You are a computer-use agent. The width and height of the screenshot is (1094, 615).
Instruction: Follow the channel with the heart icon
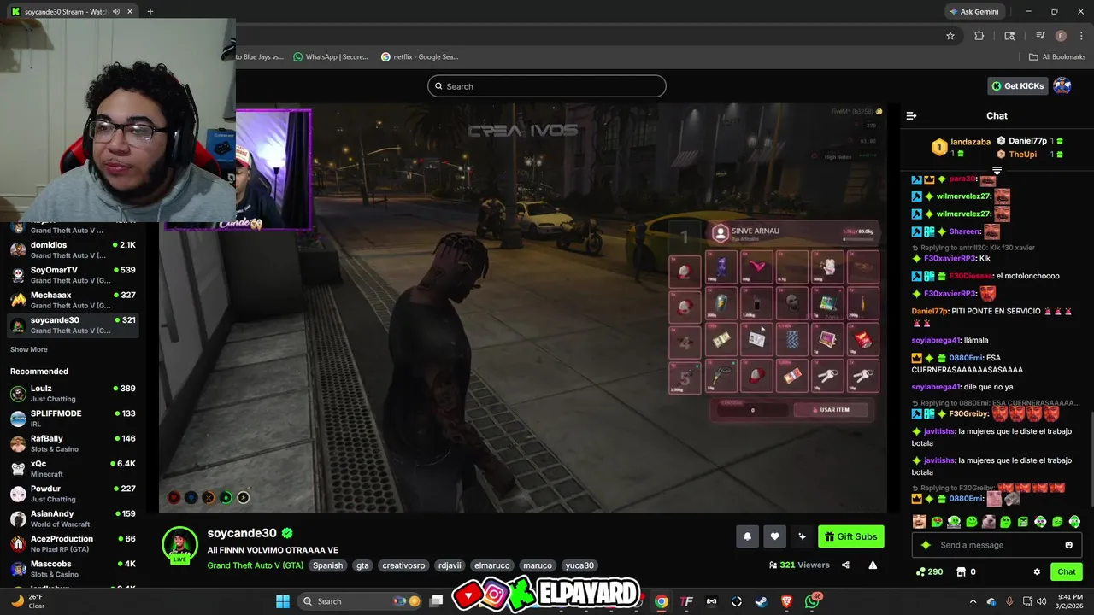point(774,536)
